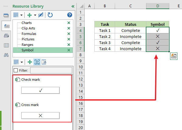
Task: Open the paste options icon below the selection
Action: tap(174, 56)
